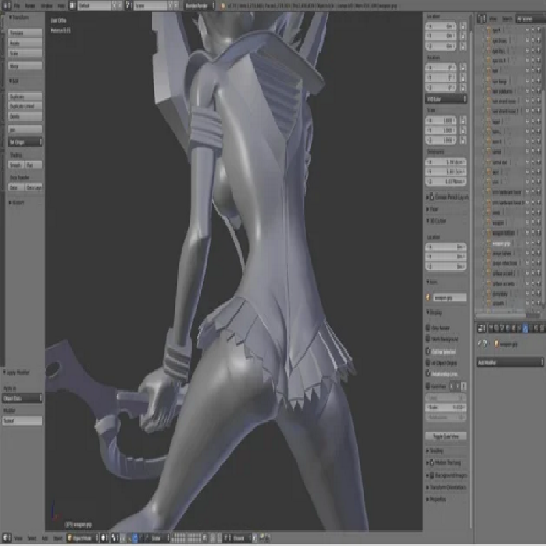The height and width of the screenshot is (546, 546).
Task: Hide the weapon grip object via eye icon
Action: click(528, 243)
